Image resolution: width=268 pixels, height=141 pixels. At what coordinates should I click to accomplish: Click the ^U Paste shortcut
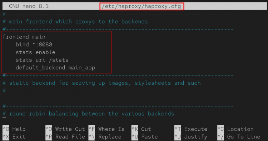[x=144, y=137]
